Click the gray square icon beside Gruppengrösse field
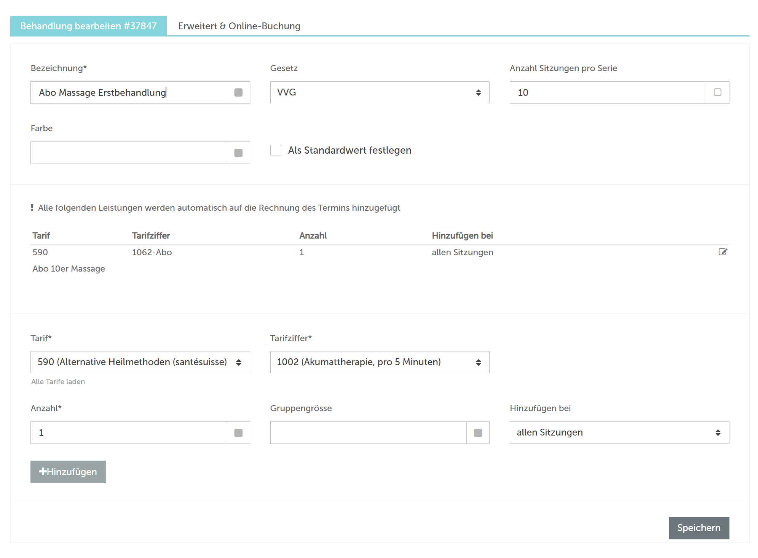 (x=478, y=433)
